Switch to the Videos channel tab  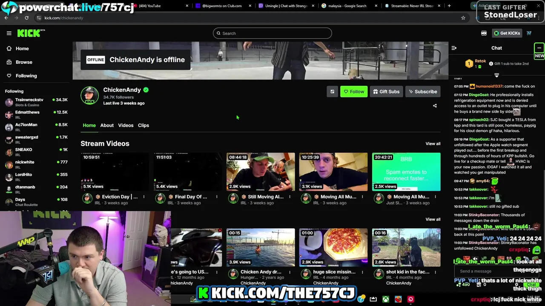(126, 125)
